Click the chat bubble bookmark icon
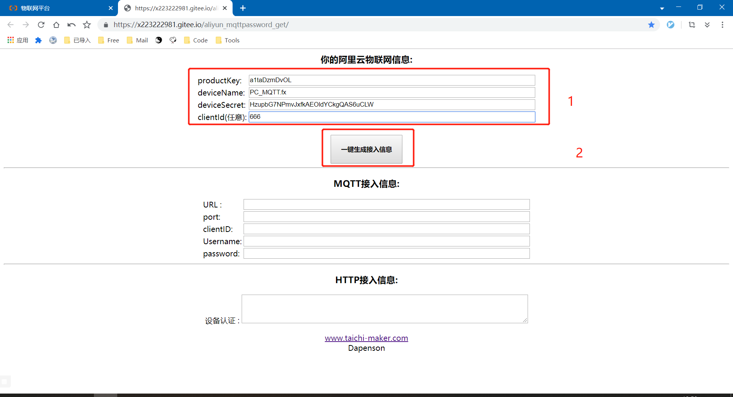Image resolution: width=733 pixels, height=397 pixels. point(173,40)
